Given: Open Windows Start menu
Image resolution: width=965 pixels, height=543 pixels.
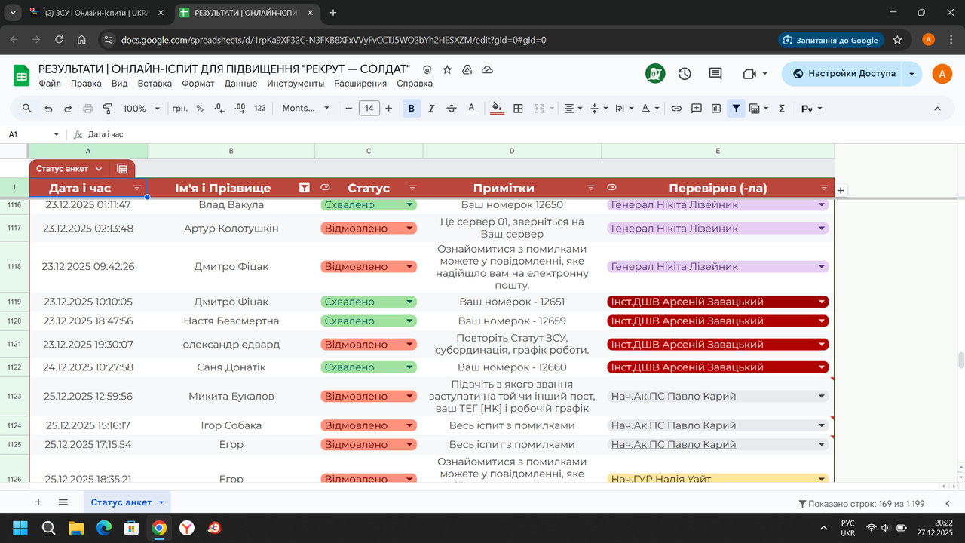Looking at the screenshot, I should [x=20, y=528].
